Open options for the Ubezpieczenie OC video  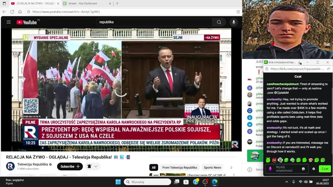234,175
